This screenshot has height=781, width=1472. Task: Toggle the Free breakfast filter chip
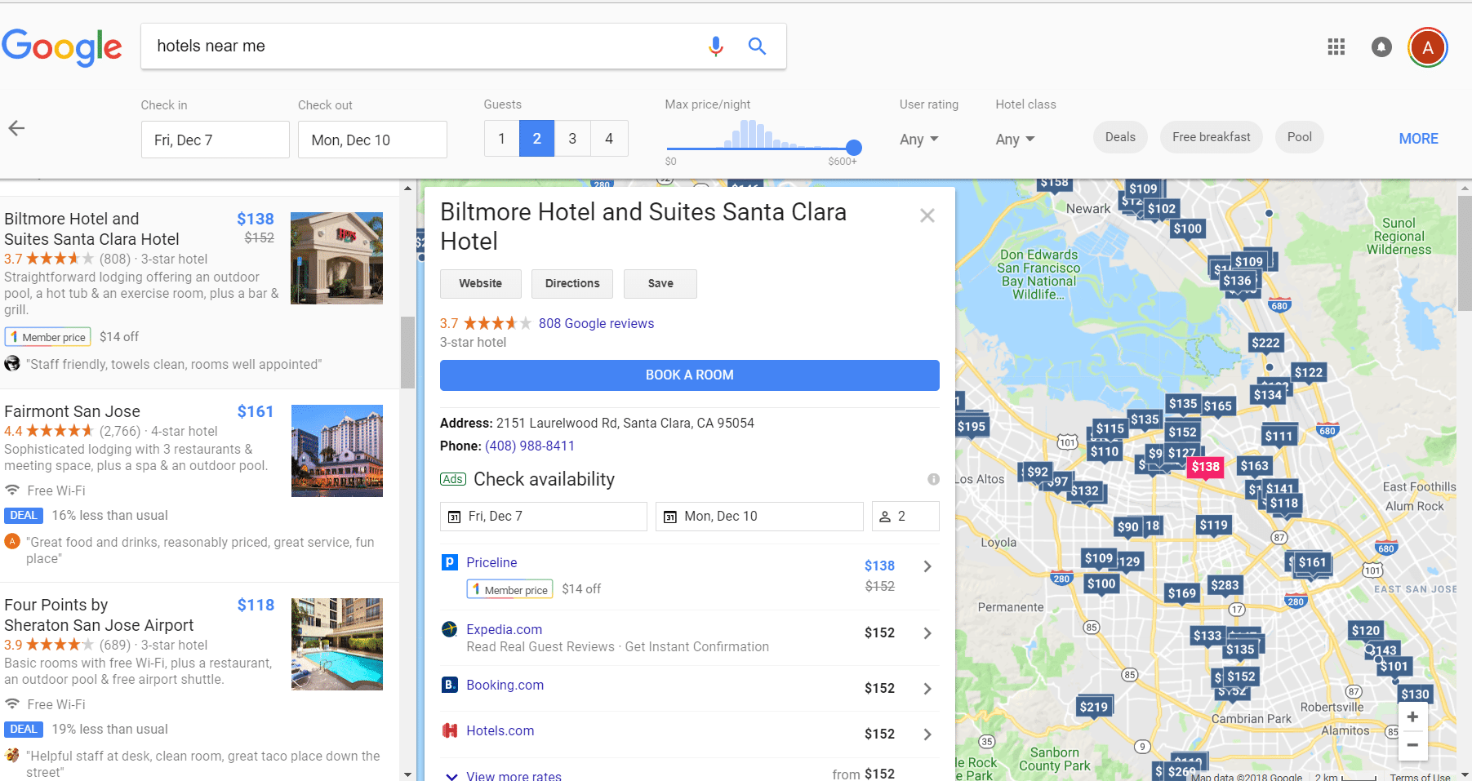(x=1212, y=137)
